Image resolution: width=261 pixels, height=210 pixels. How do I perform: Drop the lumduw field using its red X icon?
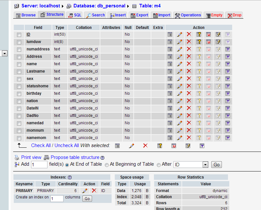189,42
